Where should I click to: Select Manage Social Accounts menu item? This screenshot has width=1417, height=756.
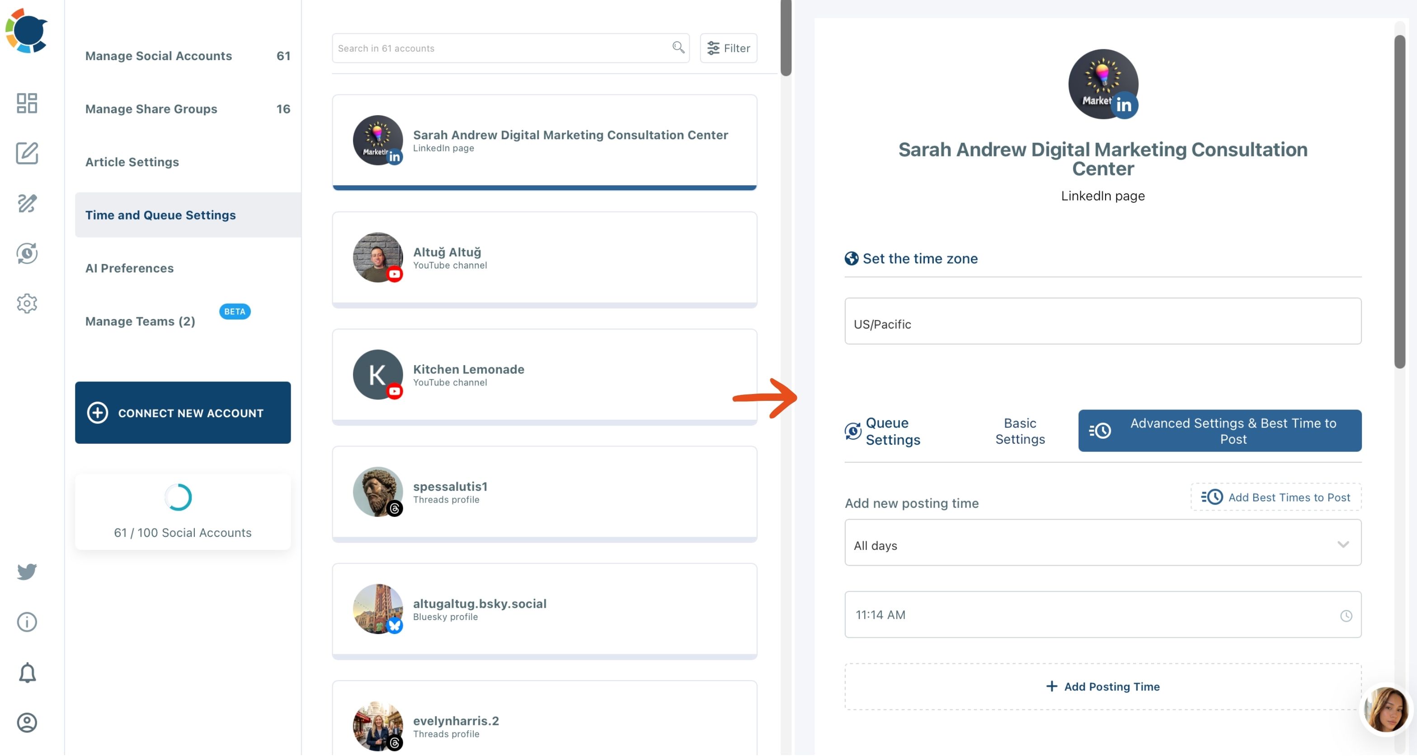188,56
